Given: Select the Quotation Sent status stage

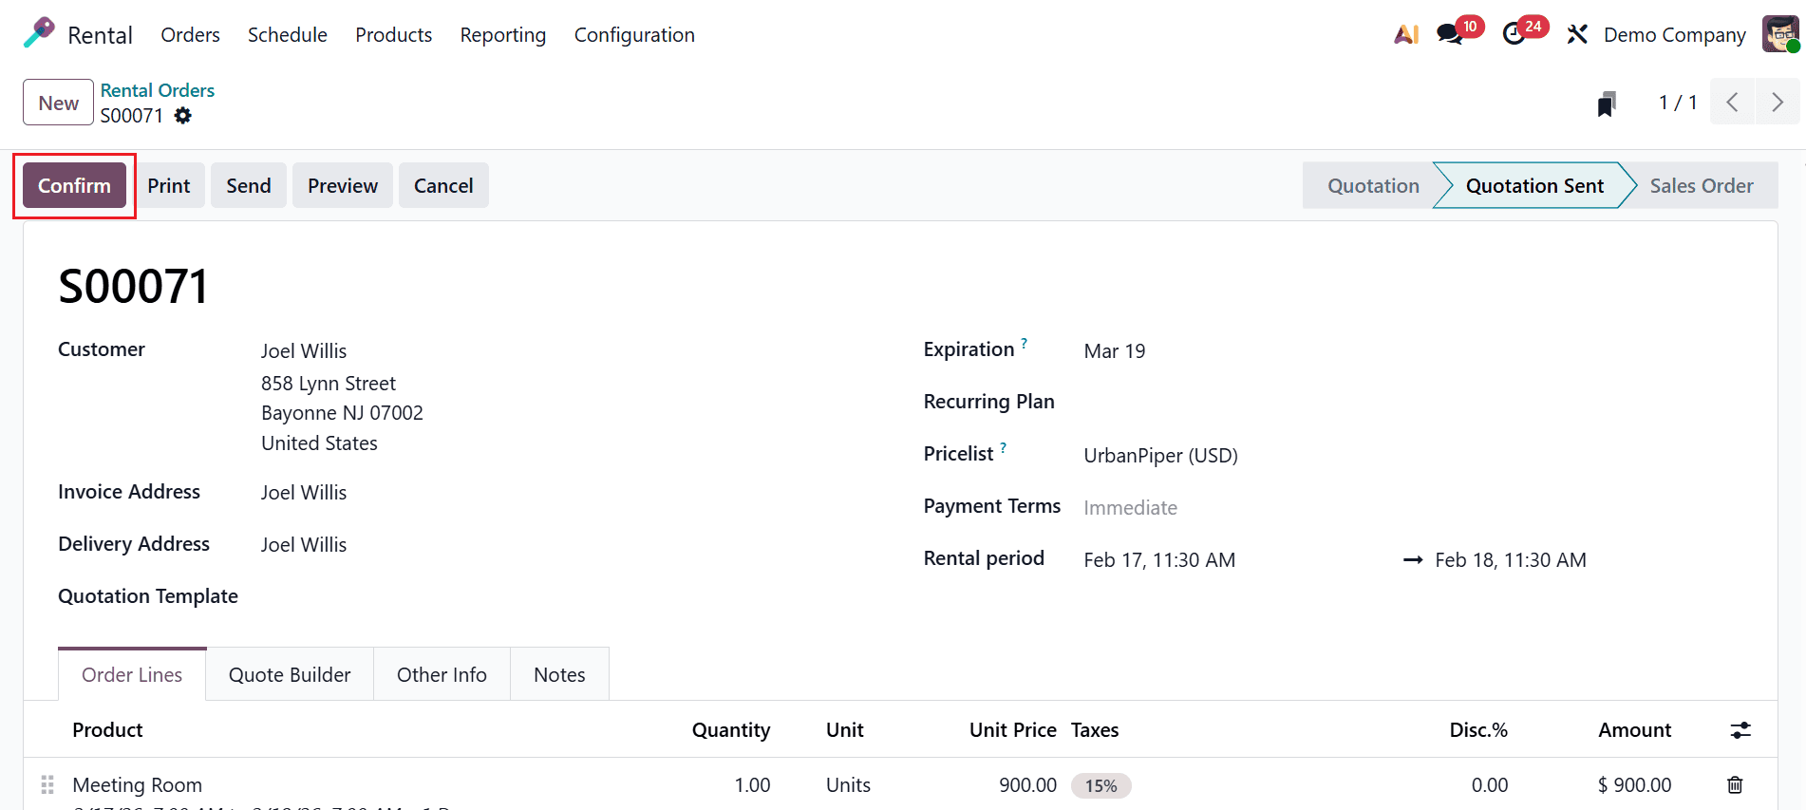Looking at the screenshot, I should [1534, 185].
